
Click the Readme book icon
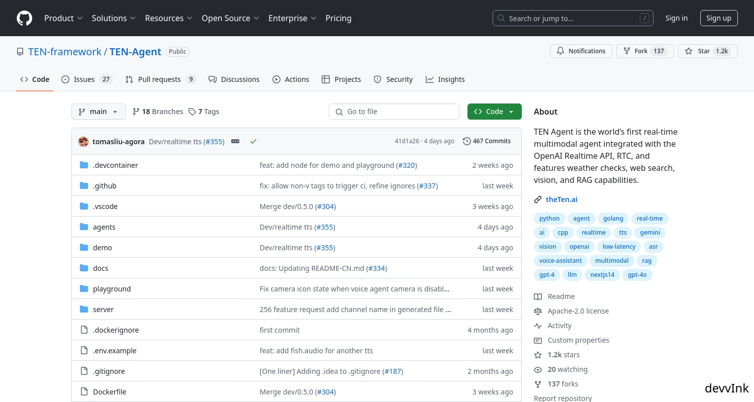pyautogui.click(x=538, y=296)
